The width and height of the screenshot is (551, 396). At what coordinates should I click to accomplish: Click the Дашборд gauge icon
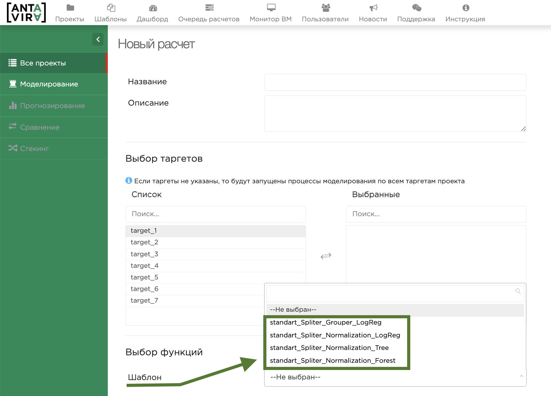point(153,8)
